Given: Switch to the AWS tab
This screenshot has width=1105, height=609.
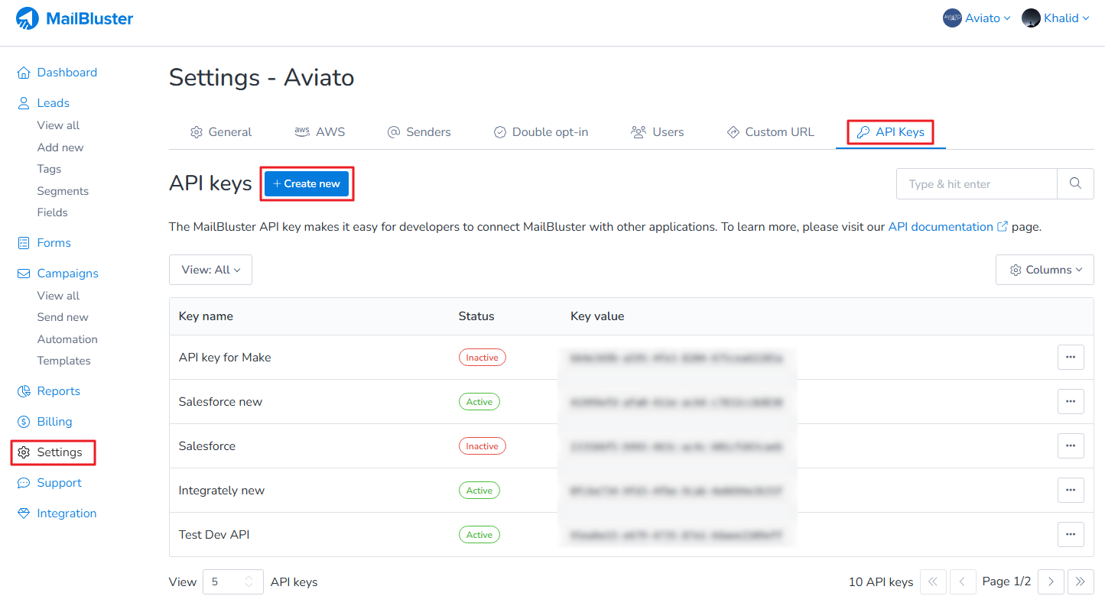Looking at the screenshot, I should coord(320,132).
